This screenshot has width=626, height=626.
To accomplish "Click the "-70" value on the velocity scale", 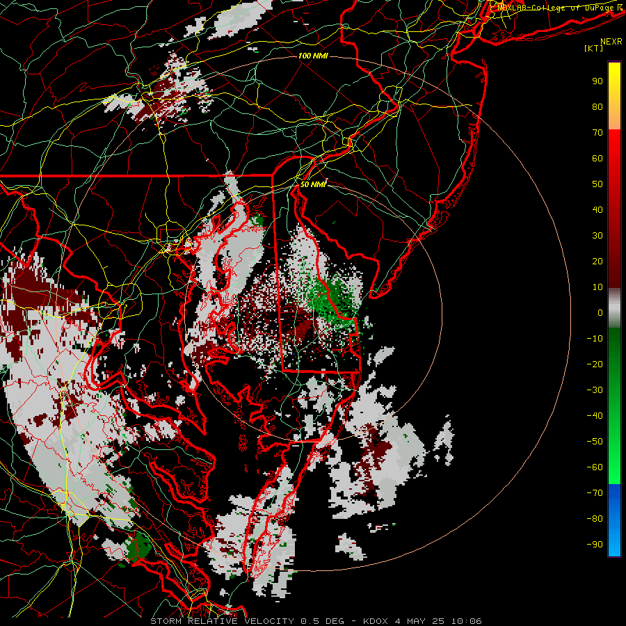I will pyautogui.click(x=595, y=492).
